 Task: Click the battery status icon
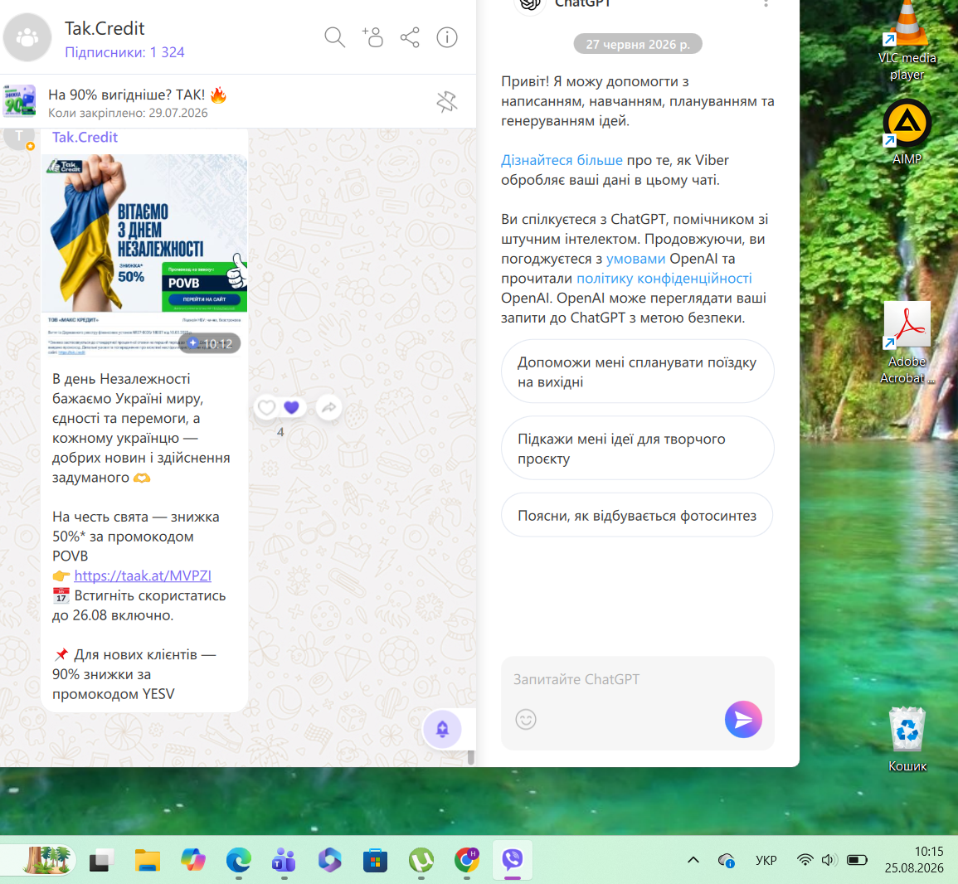[x=857, y=860]
